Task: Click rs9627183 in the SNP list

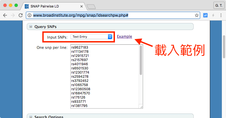Action: click(80, 47)
